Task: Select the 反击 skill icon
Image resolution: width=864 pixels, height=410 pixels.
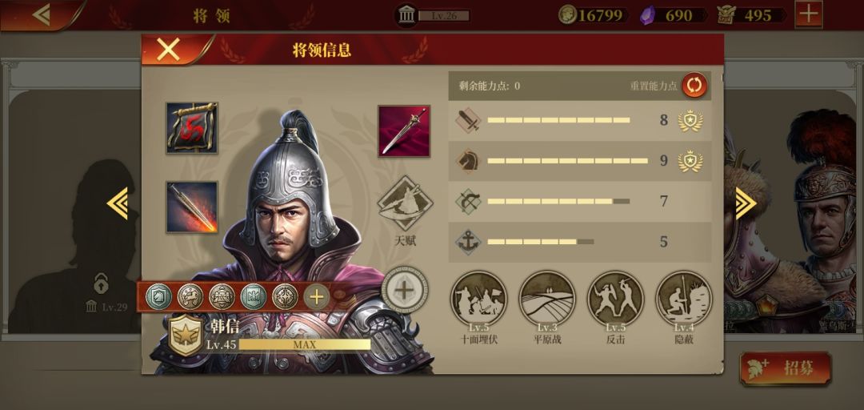Action: tap(615, 299)
